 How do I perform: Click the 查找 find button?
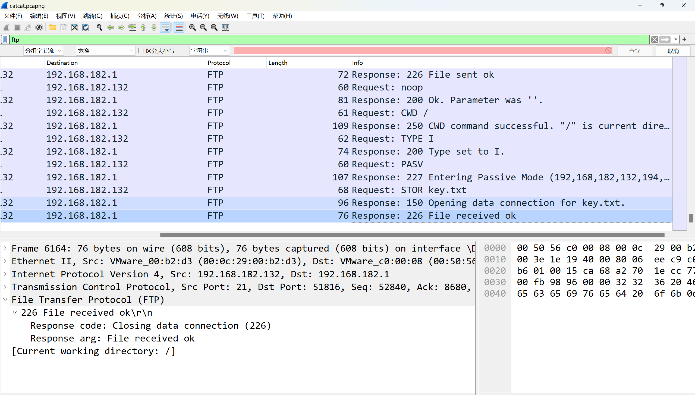634,51
